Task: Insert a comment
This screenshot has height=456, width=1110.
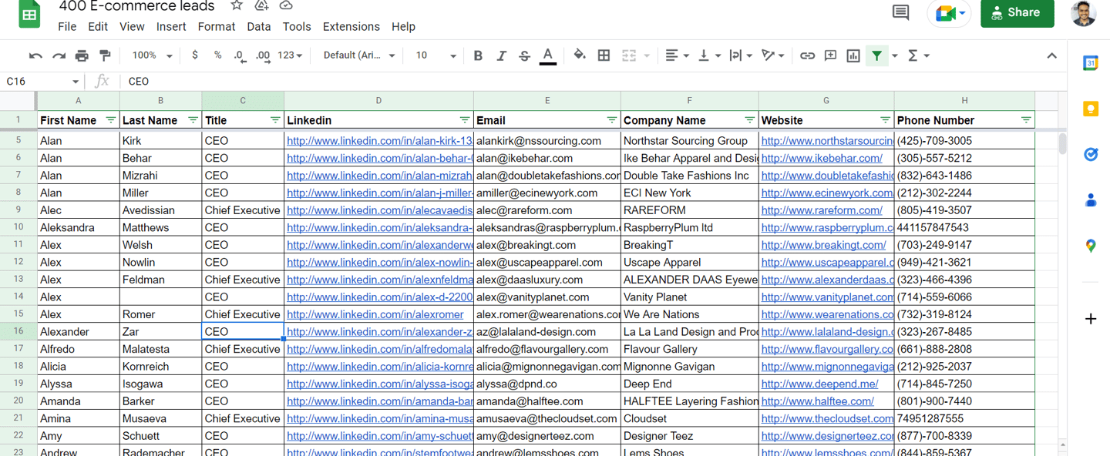Action: click(830, 55)
